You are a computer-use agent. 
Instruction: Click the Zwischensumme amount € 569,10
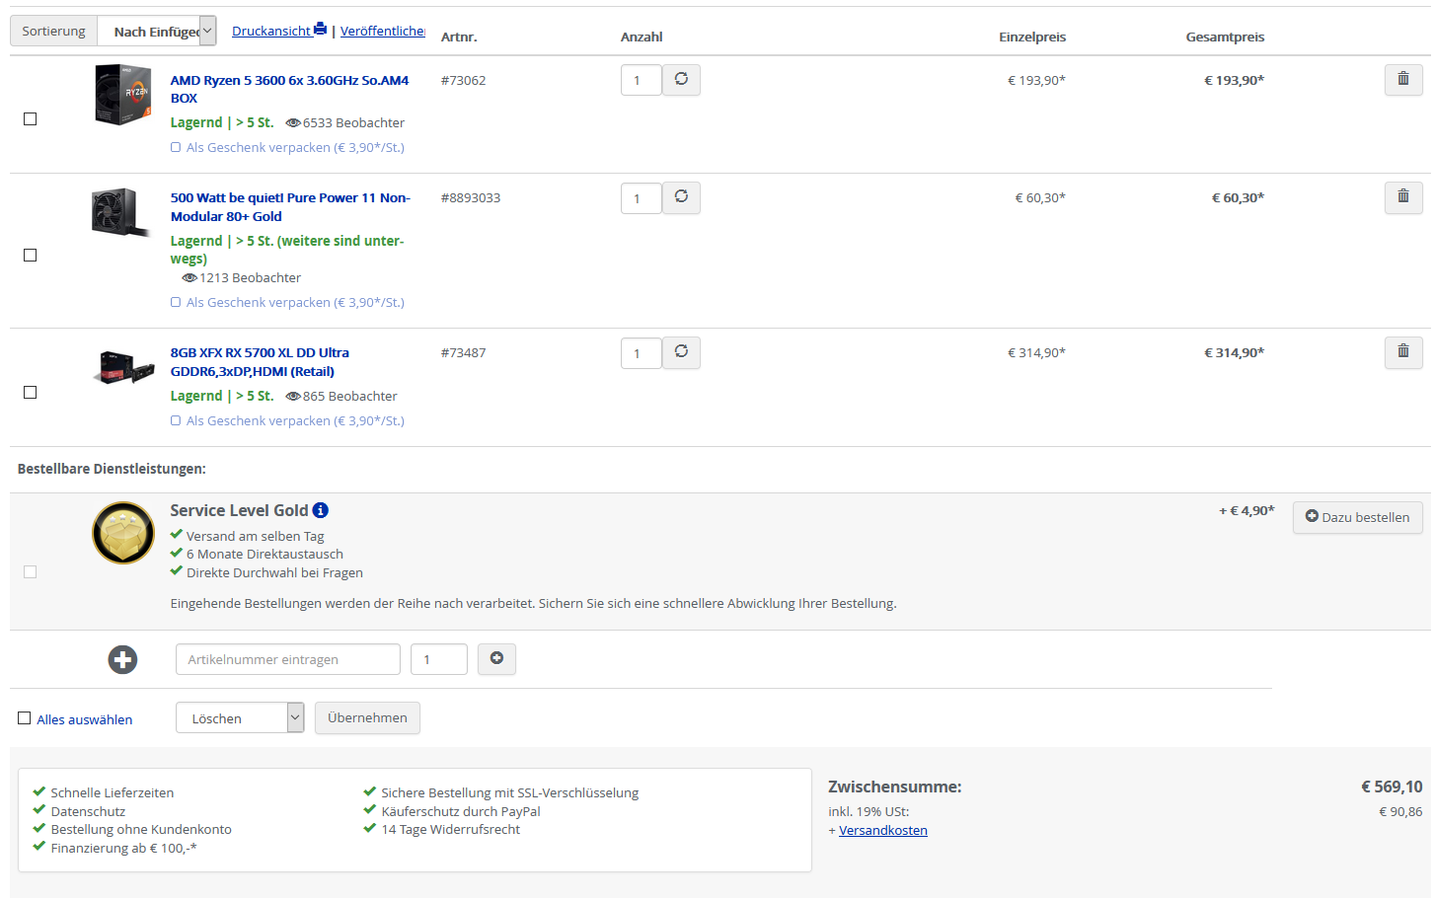(1392, 787)
